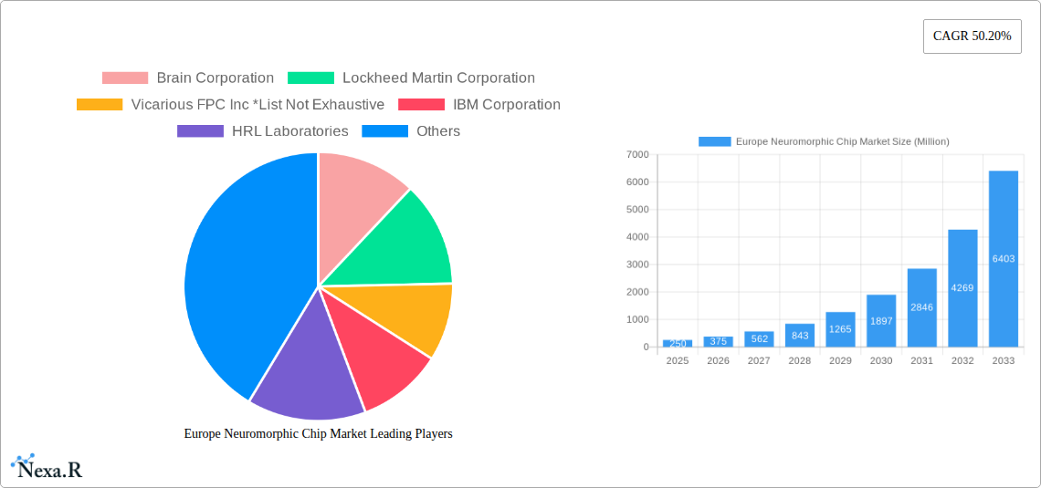
Task: Click the 2030 bar labeled 1897
Action: (881, 321)
